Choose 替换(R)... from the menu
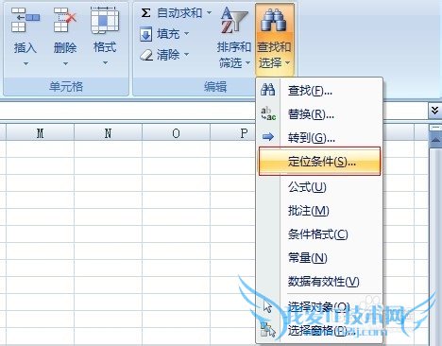 (x=320, y=114)
